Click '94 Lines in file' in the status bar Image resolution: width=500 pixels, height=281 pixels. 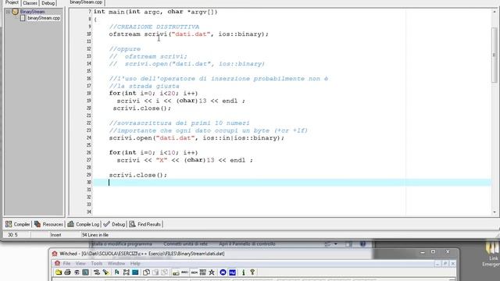pos(95,235)
